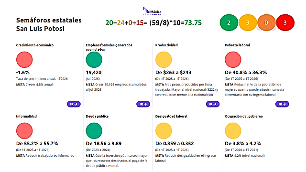
Task: Click the red Crecimiento económico indicator light
Action: click(x=24, y=60)
